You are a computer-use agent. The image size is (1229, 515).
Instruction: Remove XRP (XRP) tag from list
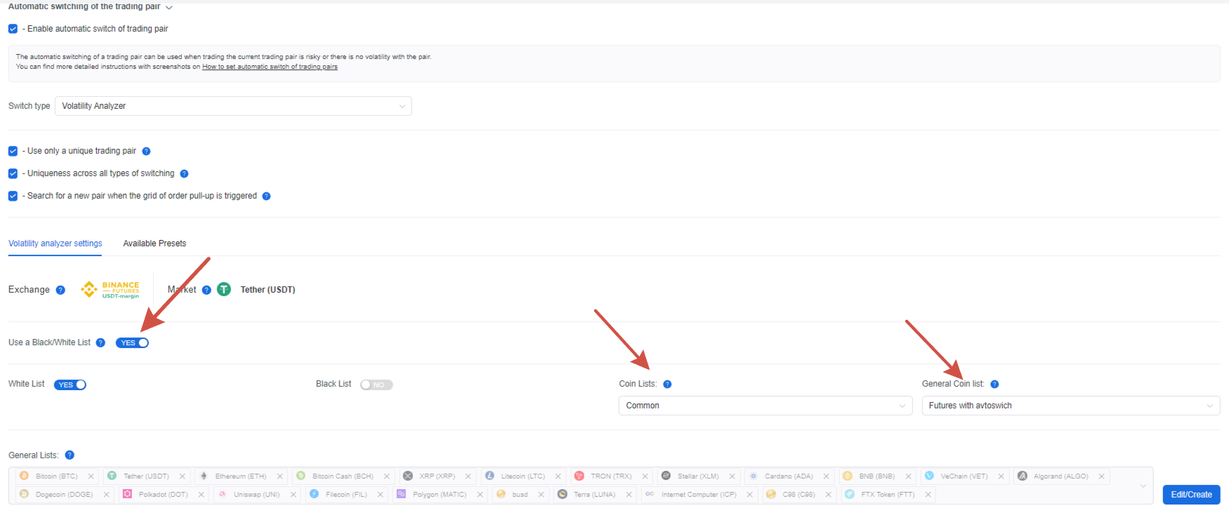point(468,476)
